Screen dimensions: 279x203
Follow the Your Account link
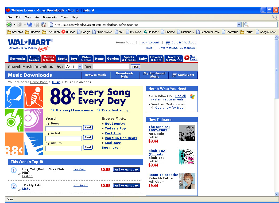point(149,43)
